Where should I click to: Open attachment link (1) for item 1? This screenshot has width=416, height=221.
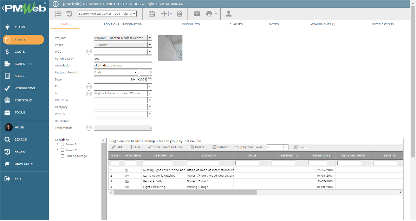coord(126,170)
